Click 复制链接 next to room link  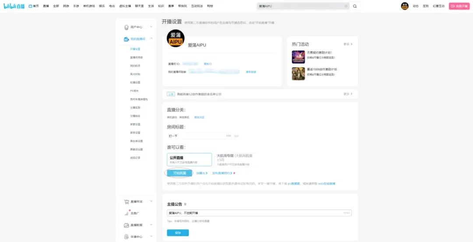pyautogui.click(x=251, y=72)
